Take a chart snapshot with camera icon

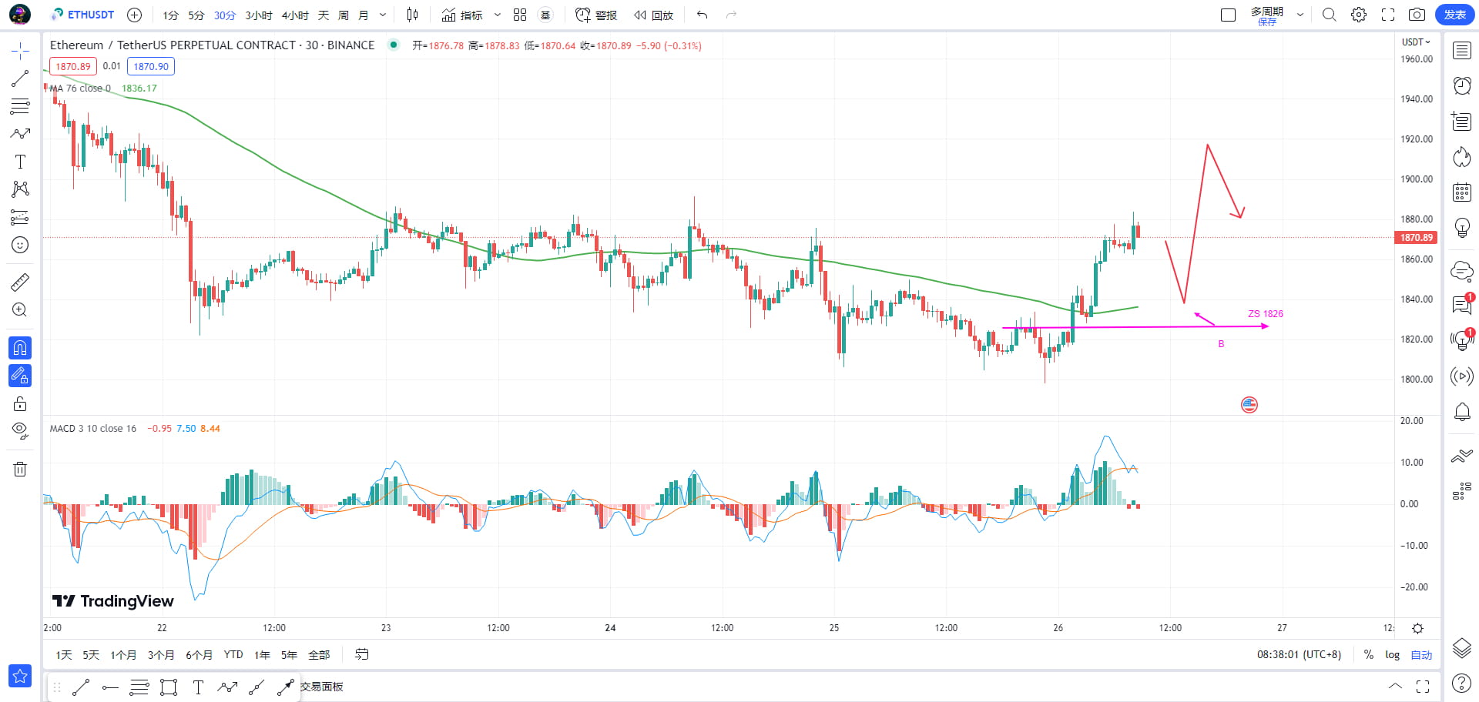[1417, 15]
